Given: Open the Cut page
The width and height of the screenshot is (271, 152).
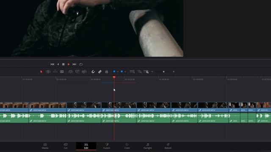Looking at the screenshot, I should click(66, 146).
